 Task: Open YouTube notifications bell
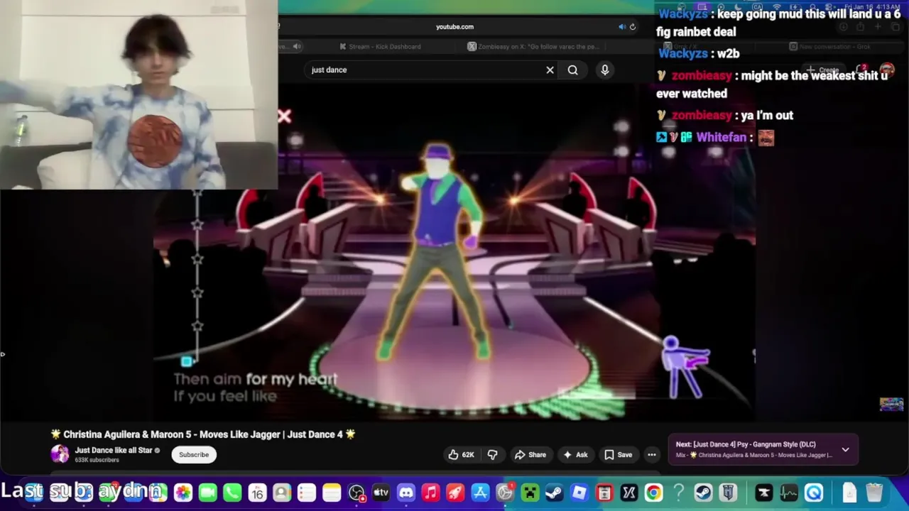861,70
